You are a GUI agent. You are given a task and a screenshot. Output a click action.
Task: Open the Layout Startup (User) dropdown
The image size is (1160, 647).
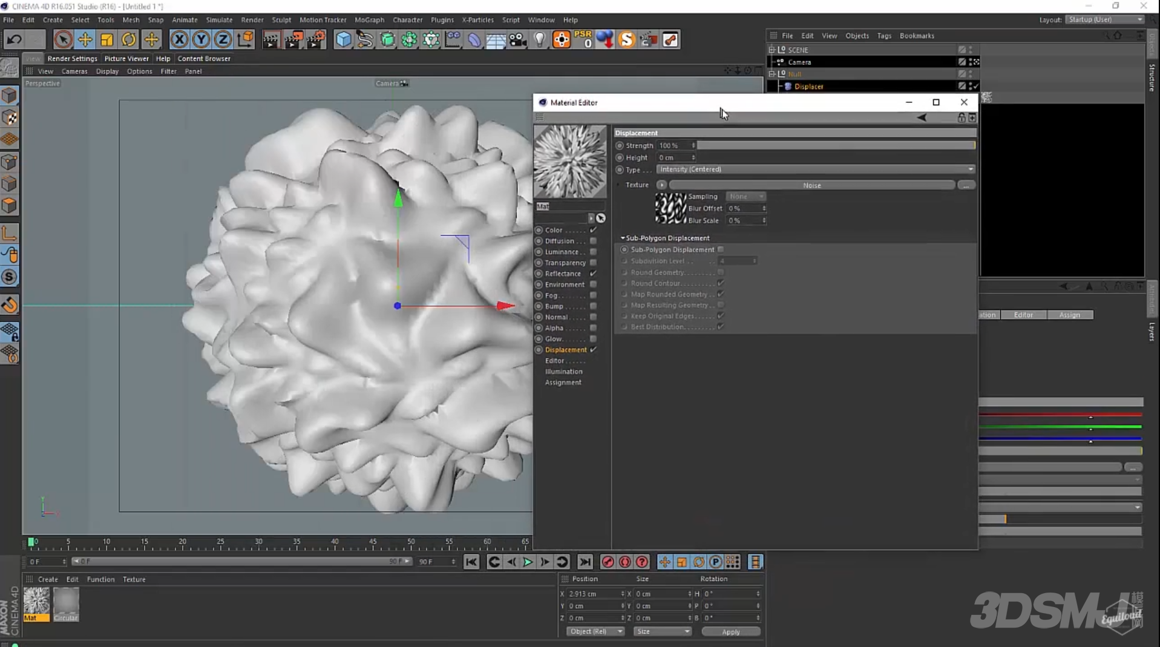pyautogui.click(x=1105, y=19)
